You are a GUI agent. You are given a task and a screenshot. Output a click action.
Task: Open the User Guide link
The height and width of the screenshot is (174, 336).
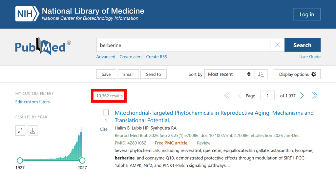click(310, 56)
